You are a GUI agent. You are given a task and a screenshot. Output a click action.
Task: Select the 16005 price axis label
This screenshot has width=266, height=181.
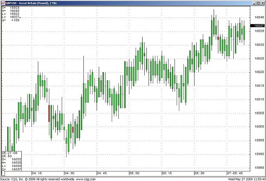(x=259, y=113)
